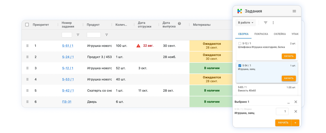
Task: Open task link S-51 / 1
Action: coord(68,46)
